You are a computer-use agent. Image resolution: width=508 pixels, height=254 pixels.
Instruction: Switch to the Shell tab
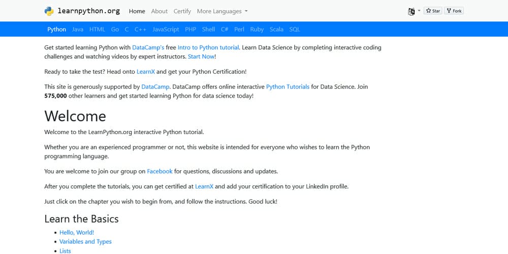pyautogui.click(x=208, y=29)
